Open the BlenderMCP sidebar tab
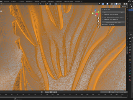Image resolution: width=133 pixels, height=100 pixels. (x=127, y=51)
